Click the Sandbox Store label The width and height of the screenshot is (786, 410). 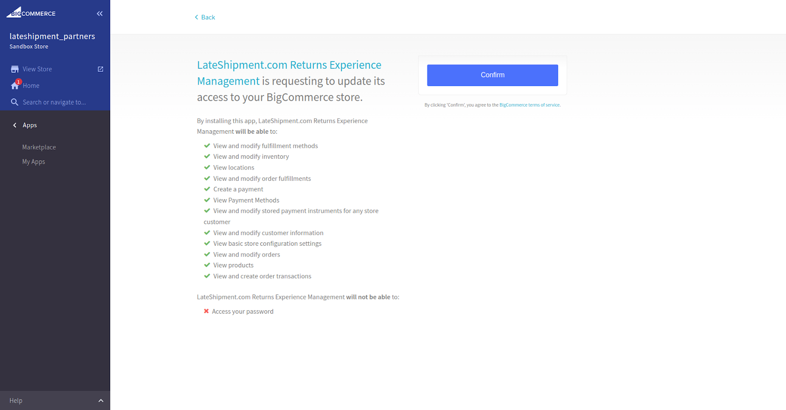click(29, 47)
